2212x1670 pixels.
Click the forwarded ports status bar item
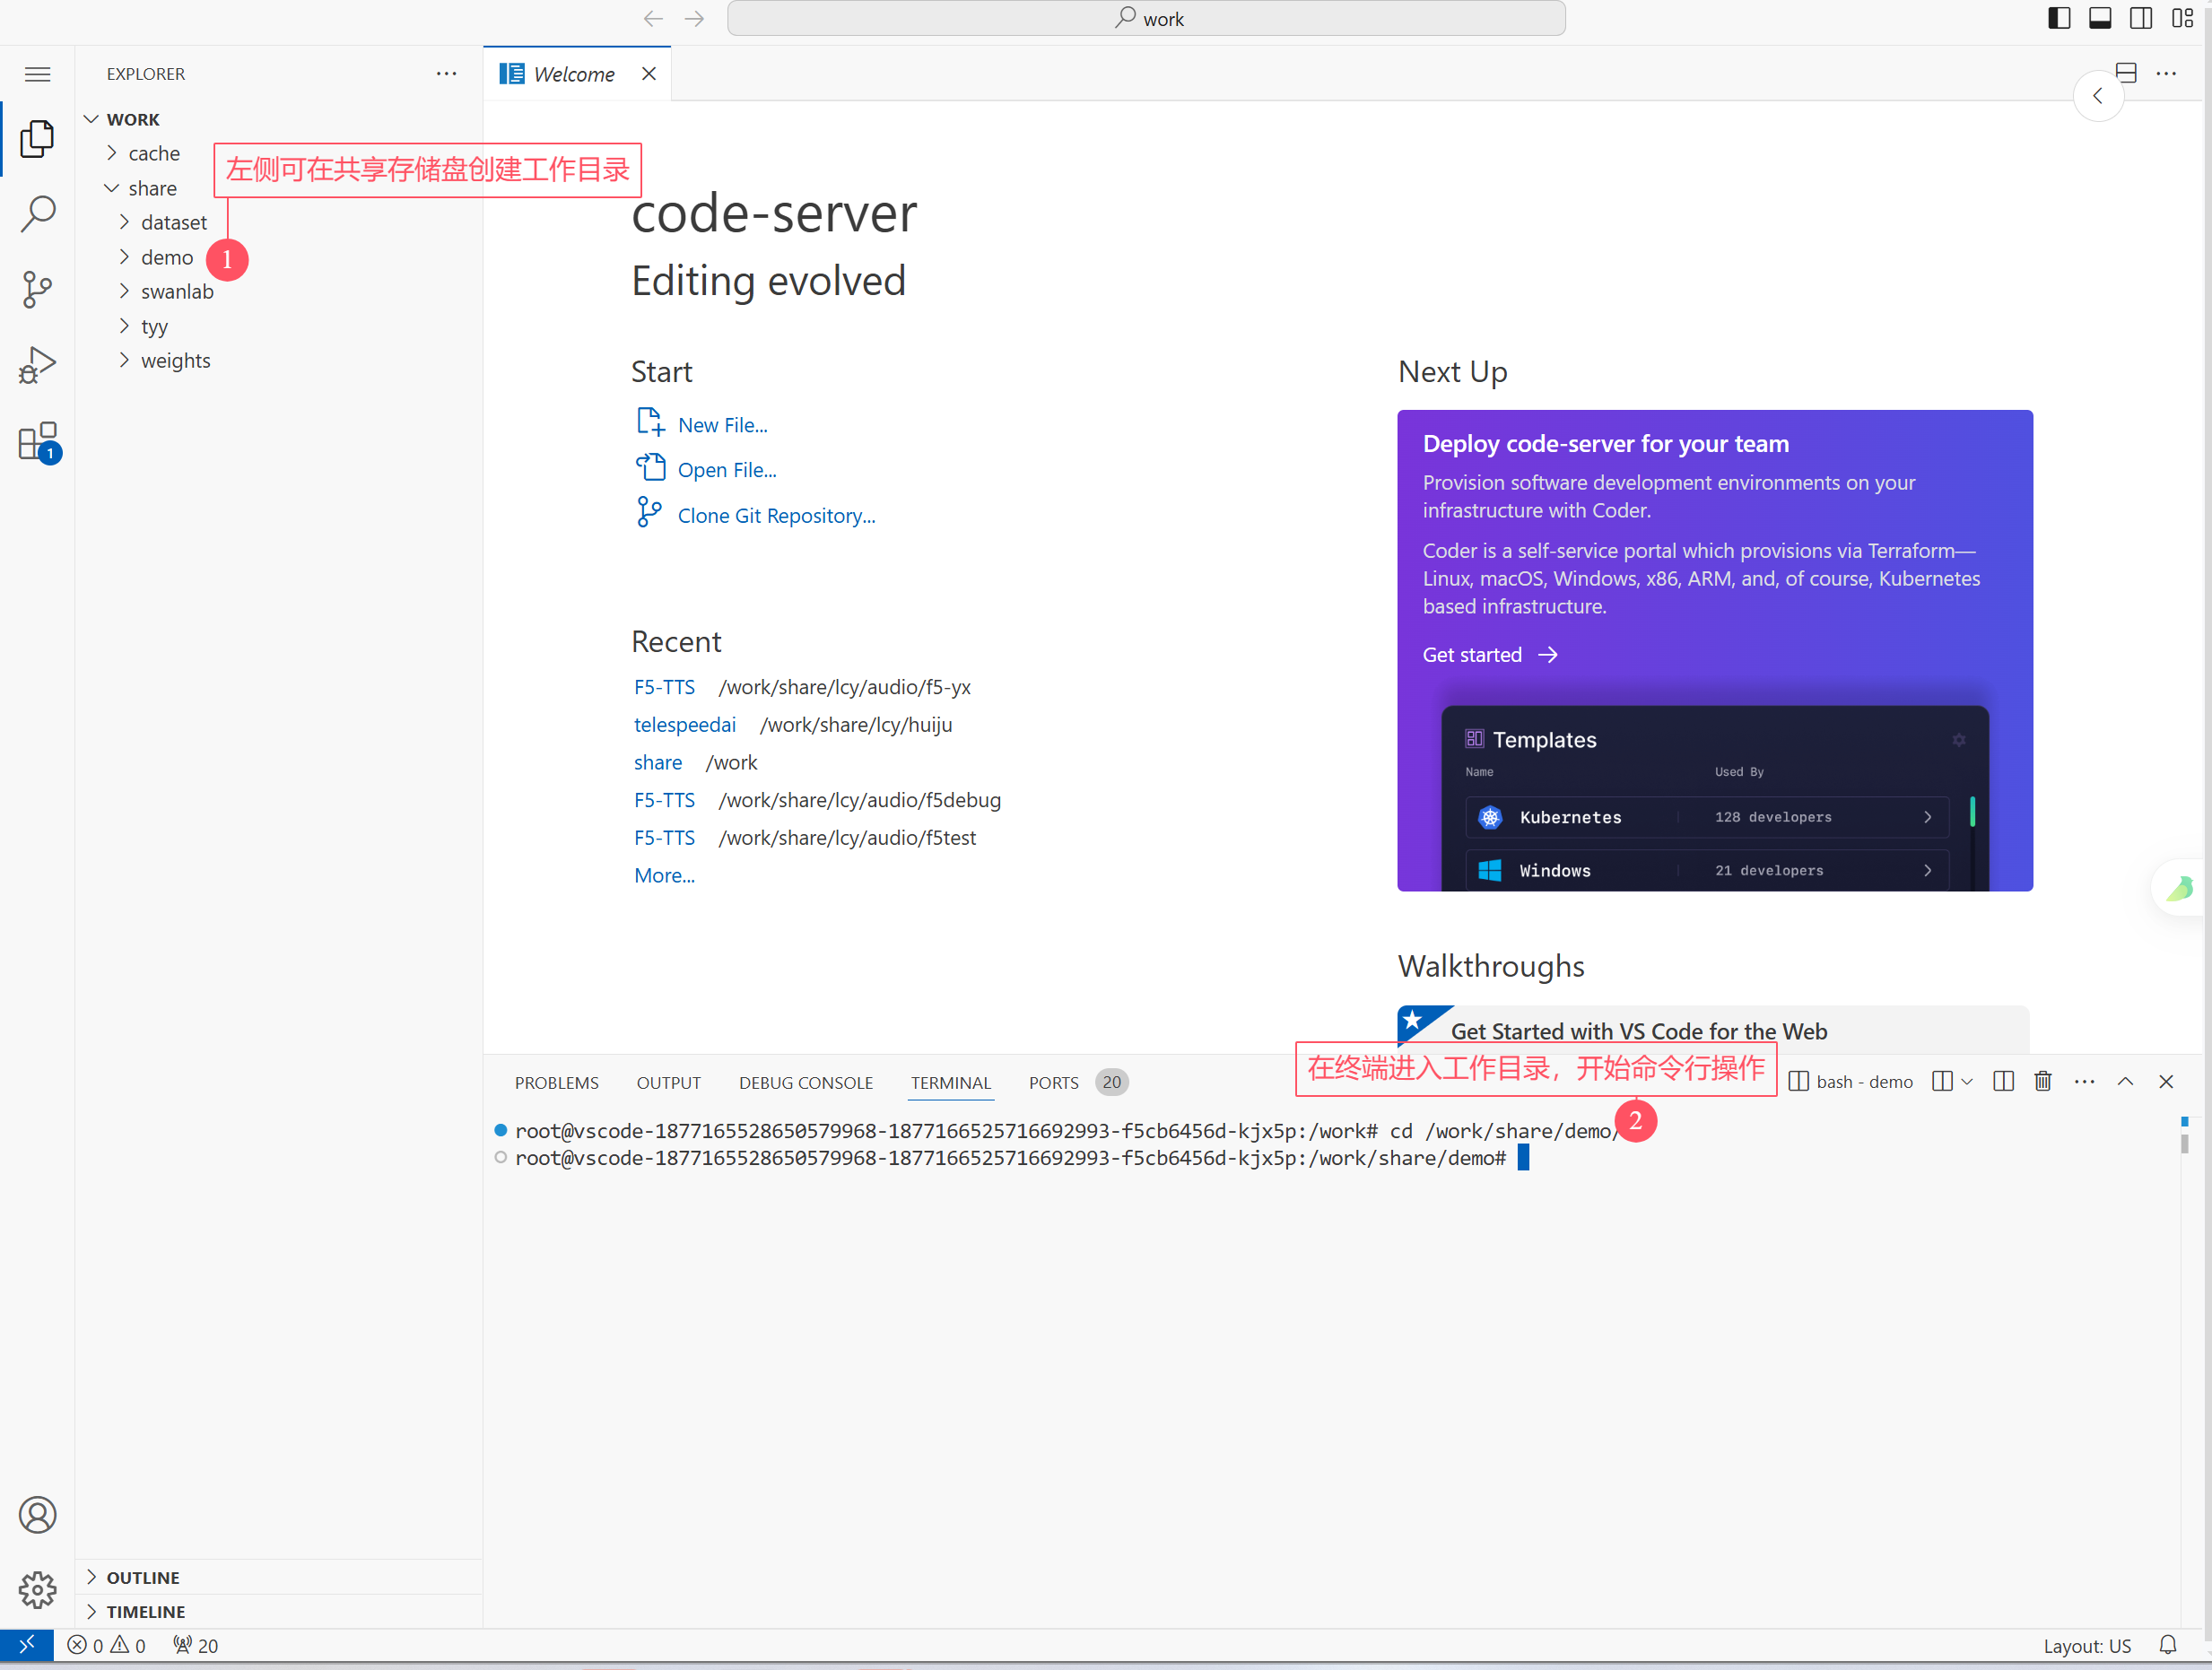(195, 1645)
